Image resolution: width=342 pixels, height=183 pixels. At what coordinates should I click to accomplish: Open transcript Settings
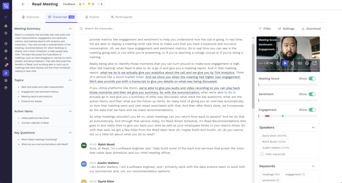pyautogui.click(x=286, y=29)
